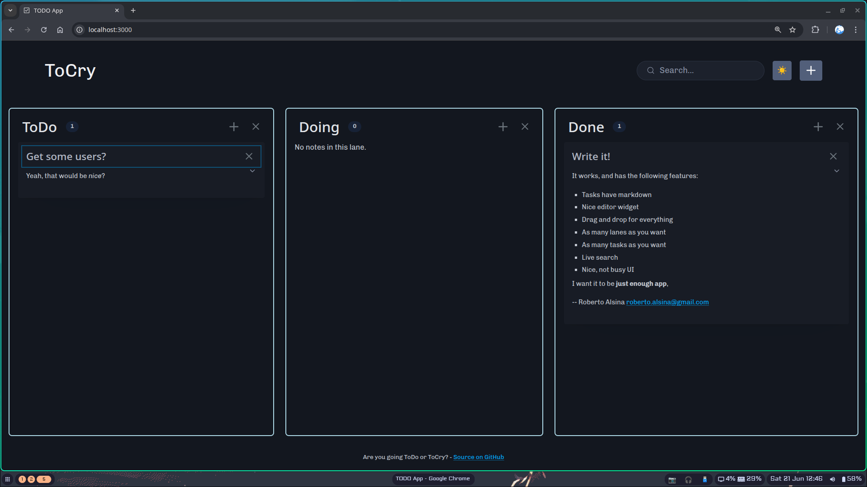Open the roberto.alsina@gmail.com email link
The image size is (867, 487).
coord(667,302)
